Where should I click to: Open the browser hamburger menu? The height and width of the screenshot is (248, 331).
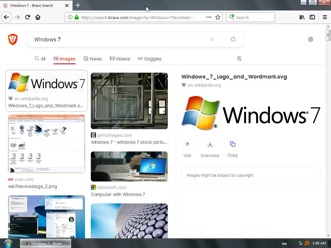pyautogui.click(x=325, y=17)
